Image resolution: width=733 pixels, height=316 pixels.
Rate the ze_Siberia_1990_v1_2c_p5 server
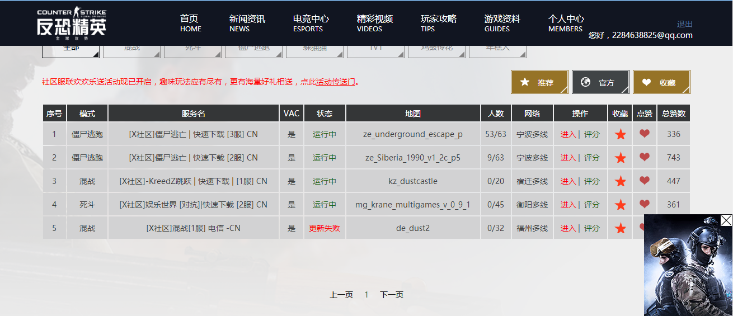592,158
